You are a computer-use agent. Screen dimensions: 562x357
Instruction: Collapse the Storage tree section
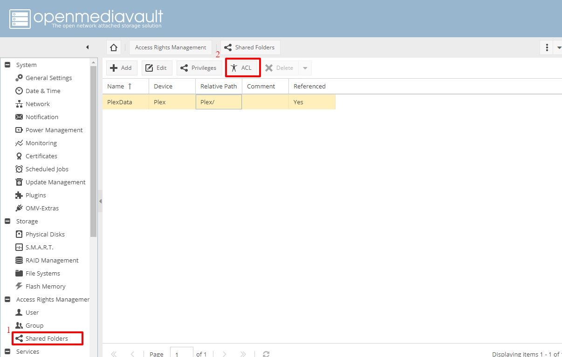click(x=7, y=221)
